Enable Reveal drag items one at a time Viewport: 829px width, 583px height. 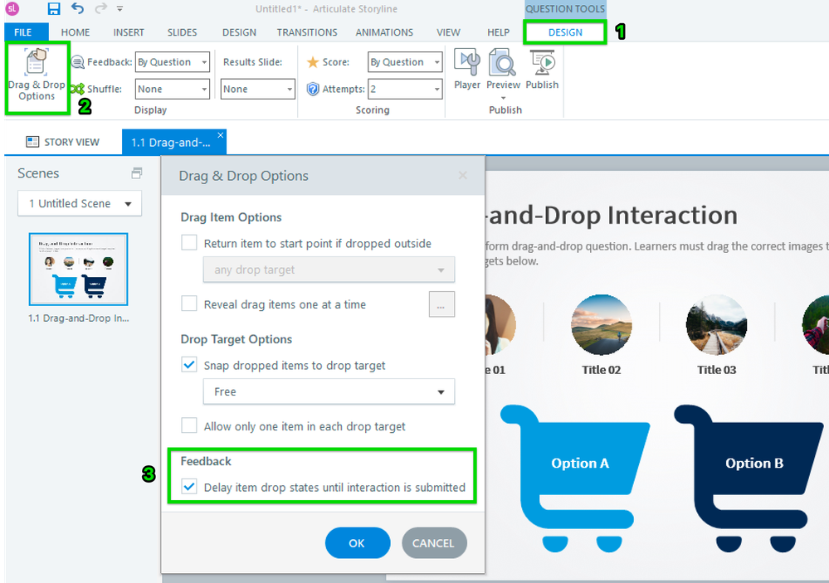(189, 304)
